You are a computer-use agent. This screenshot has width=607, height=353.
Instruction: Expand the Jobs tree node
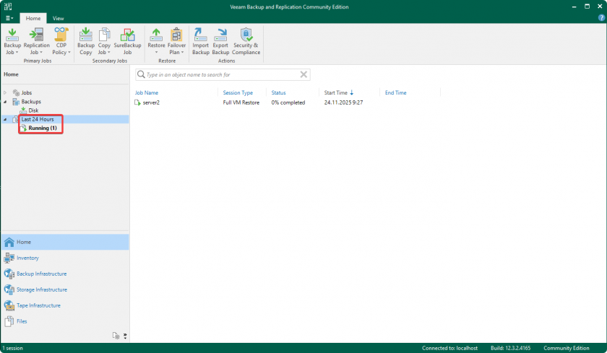pyautogui.click(x=6, y=93)
